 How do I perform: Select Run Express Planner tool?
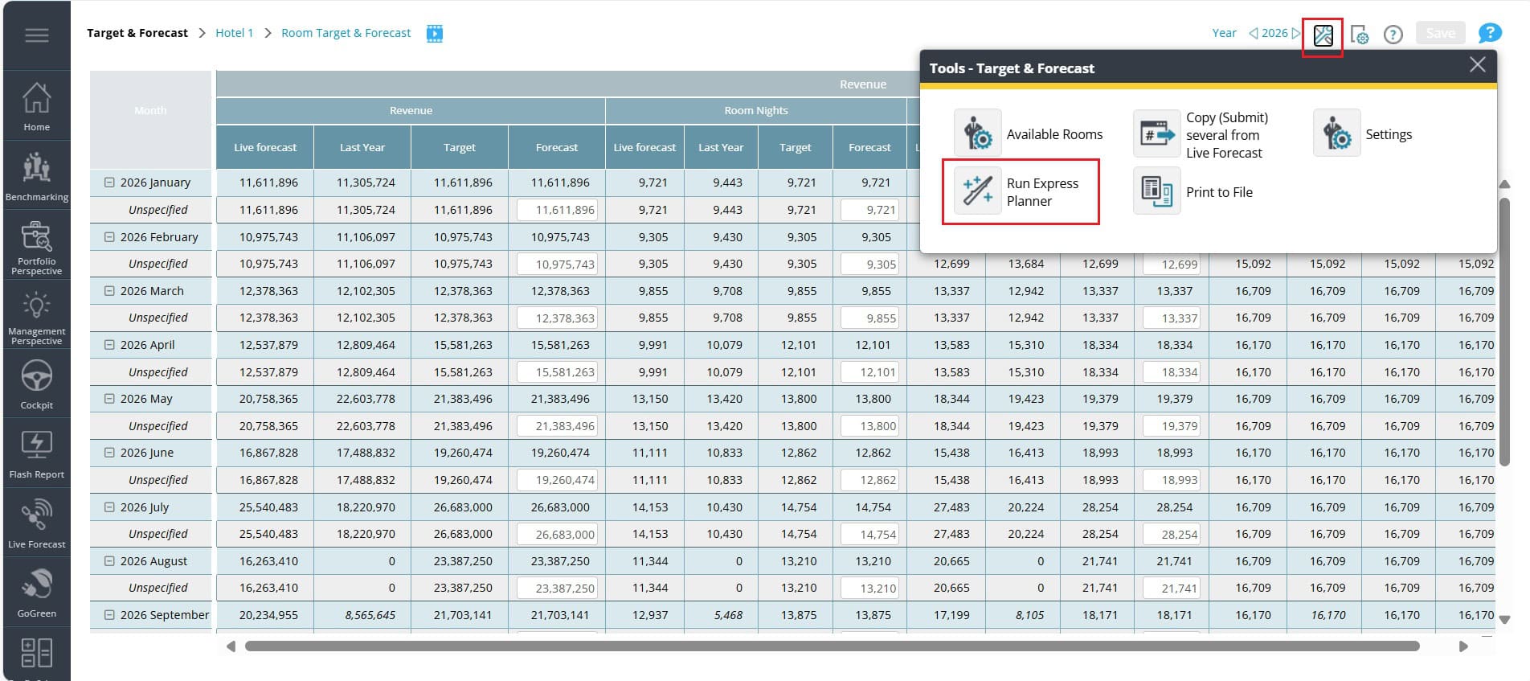[x=1021, y=192]
